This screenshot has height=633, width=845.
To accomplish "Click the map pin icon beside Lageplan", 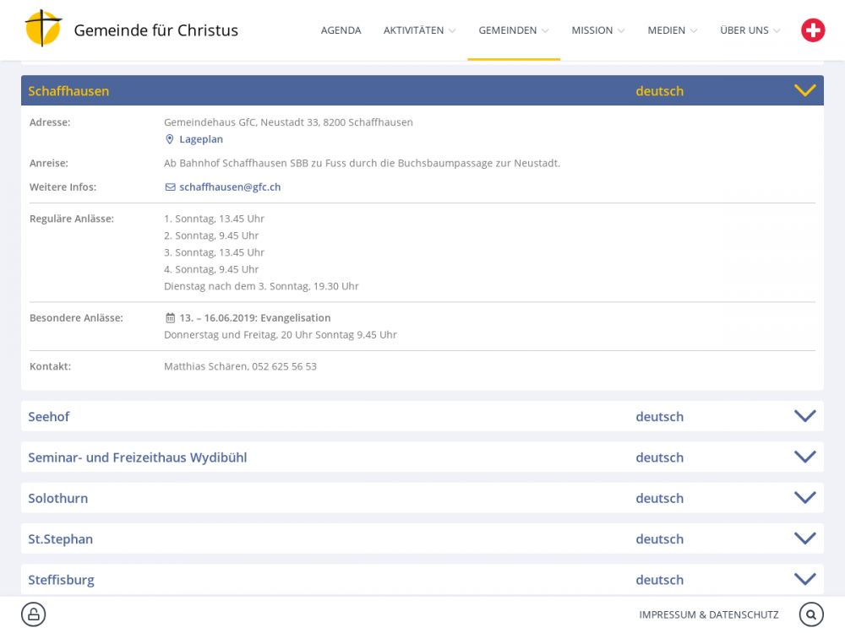I will (169, 139).
